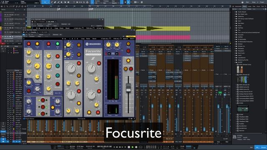
Task: Switch to the Pool browser tab
Action: pos(262,7)
